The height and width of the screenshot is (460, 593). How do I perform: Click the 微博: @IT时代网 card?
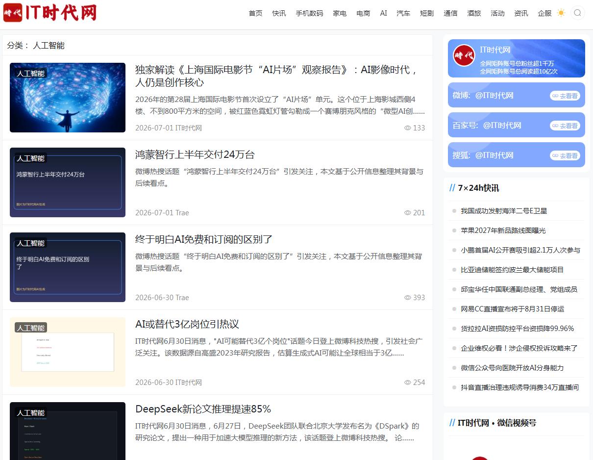click(516, 95)
